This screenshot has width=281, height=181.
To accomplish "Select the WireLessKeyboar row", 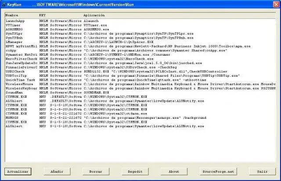I will (x=140, y=89).
